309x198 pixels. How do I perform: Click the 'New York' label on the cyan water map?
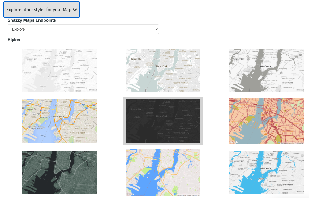point(265,168)
